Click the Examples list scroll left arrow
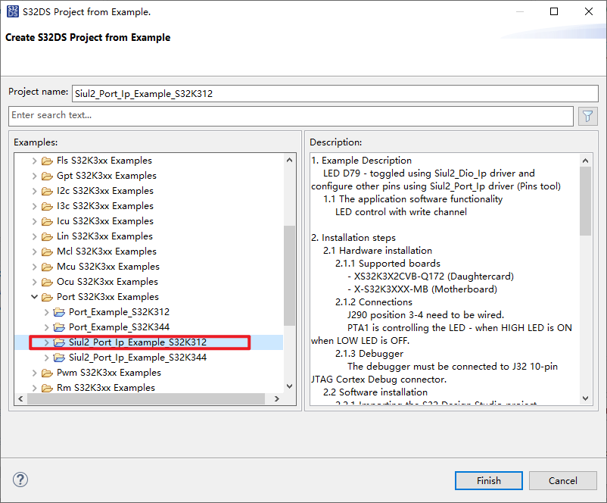Viewport: 607px width, 503px height. coord(21,398)
